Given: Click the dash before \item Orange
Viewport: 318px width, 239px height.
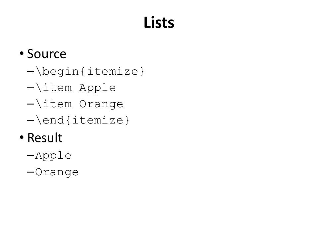Looking at the screenshot, I should coord(30,104).
